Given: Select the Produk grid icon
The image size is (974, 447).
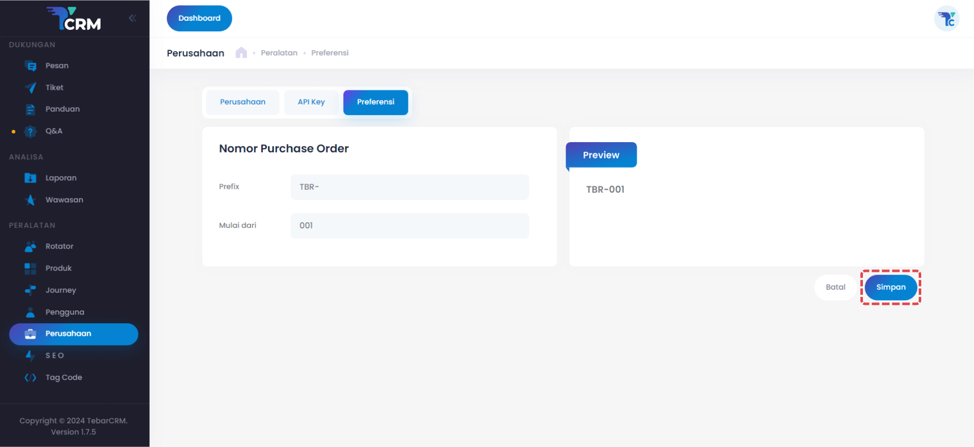Looking at the screenshot, I should point(30,268).
